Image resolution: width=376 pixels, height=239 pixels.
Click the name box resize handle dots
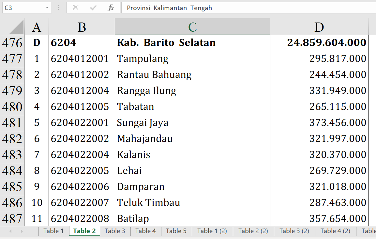59,8
